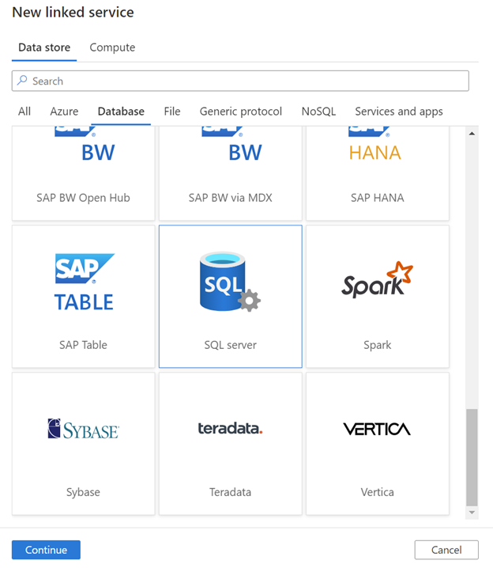
Task: Pick the SAP HANA logo
Action: (374, 144)
